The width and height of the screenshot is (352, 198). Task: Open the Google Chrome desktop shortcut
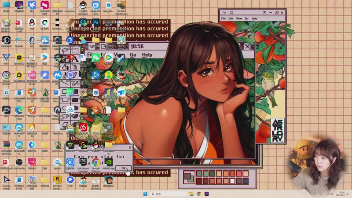point(96,162)
